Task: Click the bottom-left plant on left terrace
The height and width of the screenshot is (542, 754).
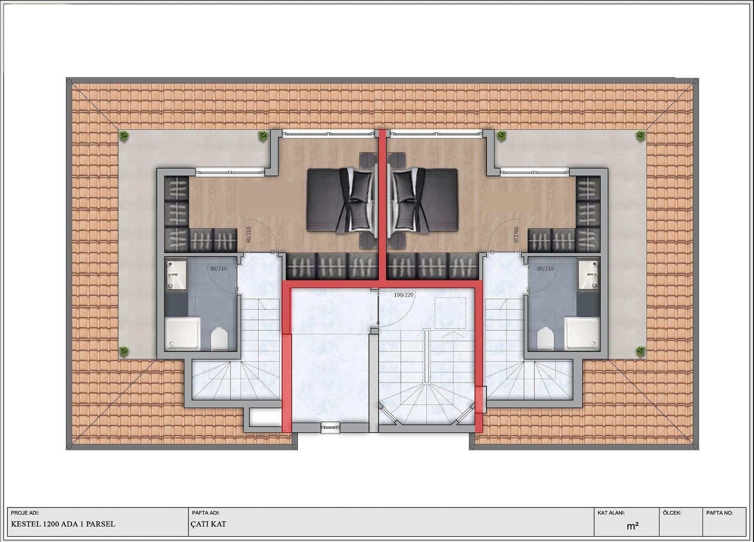Action: [x=124, y=352]
